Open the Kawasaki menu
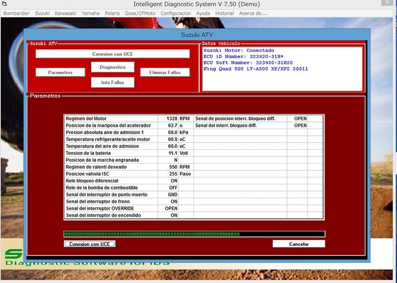 pos(65,13)
